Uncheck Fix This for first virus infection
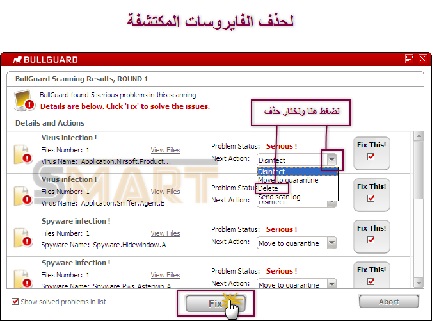This screenshot has height=321, width=432. point(371,157)
